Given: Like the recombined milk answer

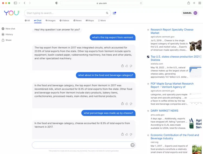Looking at the screenshot, I should (127, 104).
